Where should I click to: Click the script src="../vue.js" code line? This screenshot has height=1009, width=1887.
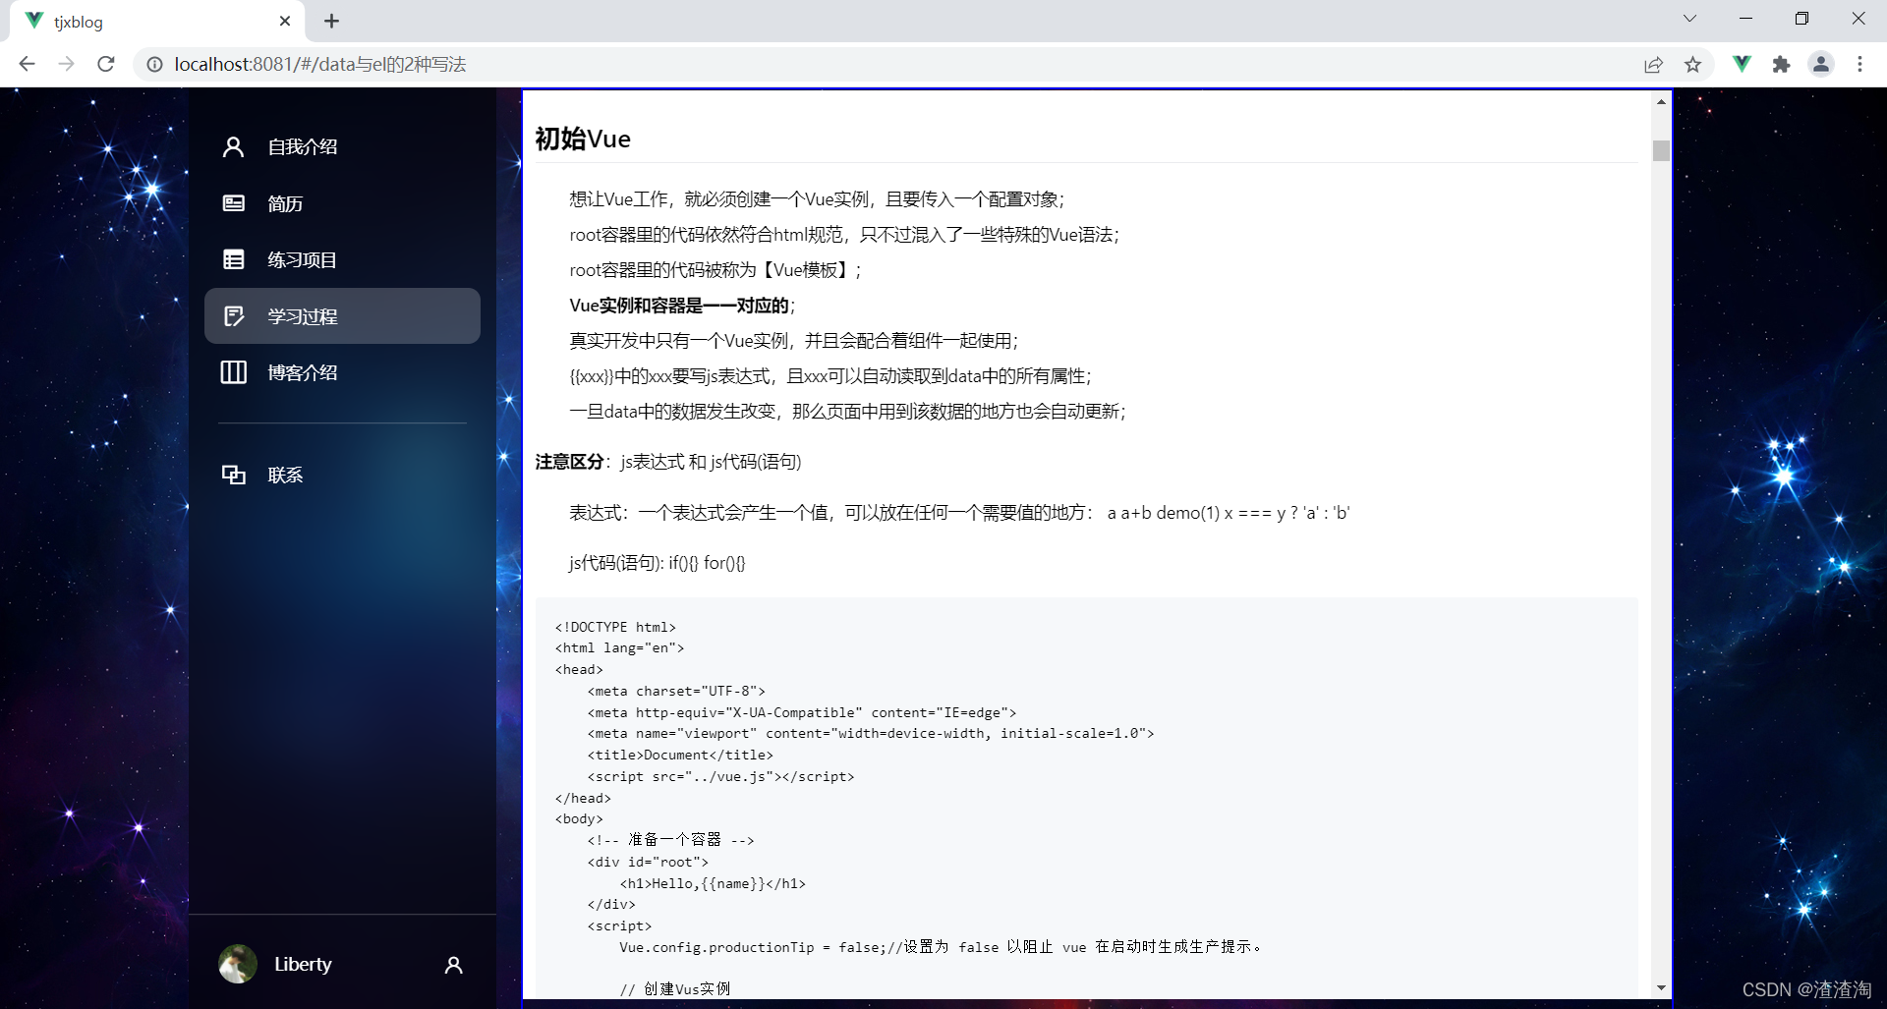(x=720, y=776)
